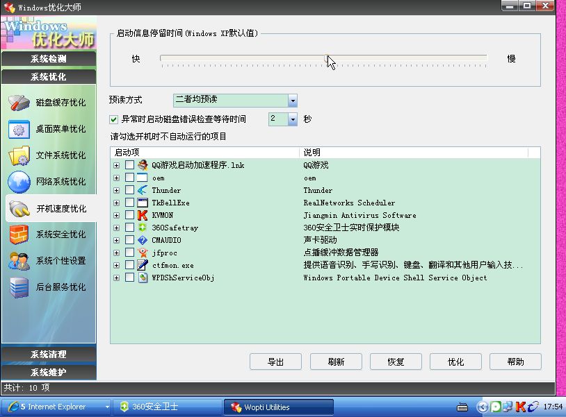The image size is (566, 417).
Task: Switch to the 系统检测 section
Action: [49, 59]
